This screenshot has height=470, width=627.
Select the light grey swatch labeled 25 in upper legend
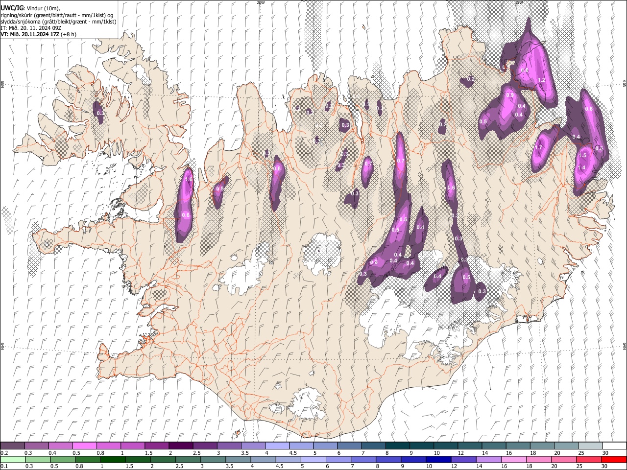(x=590, y=446)
